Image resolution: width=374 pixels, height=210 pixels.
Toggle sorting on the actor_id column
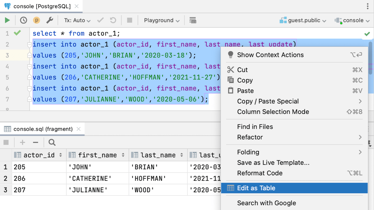pos(61,155)
